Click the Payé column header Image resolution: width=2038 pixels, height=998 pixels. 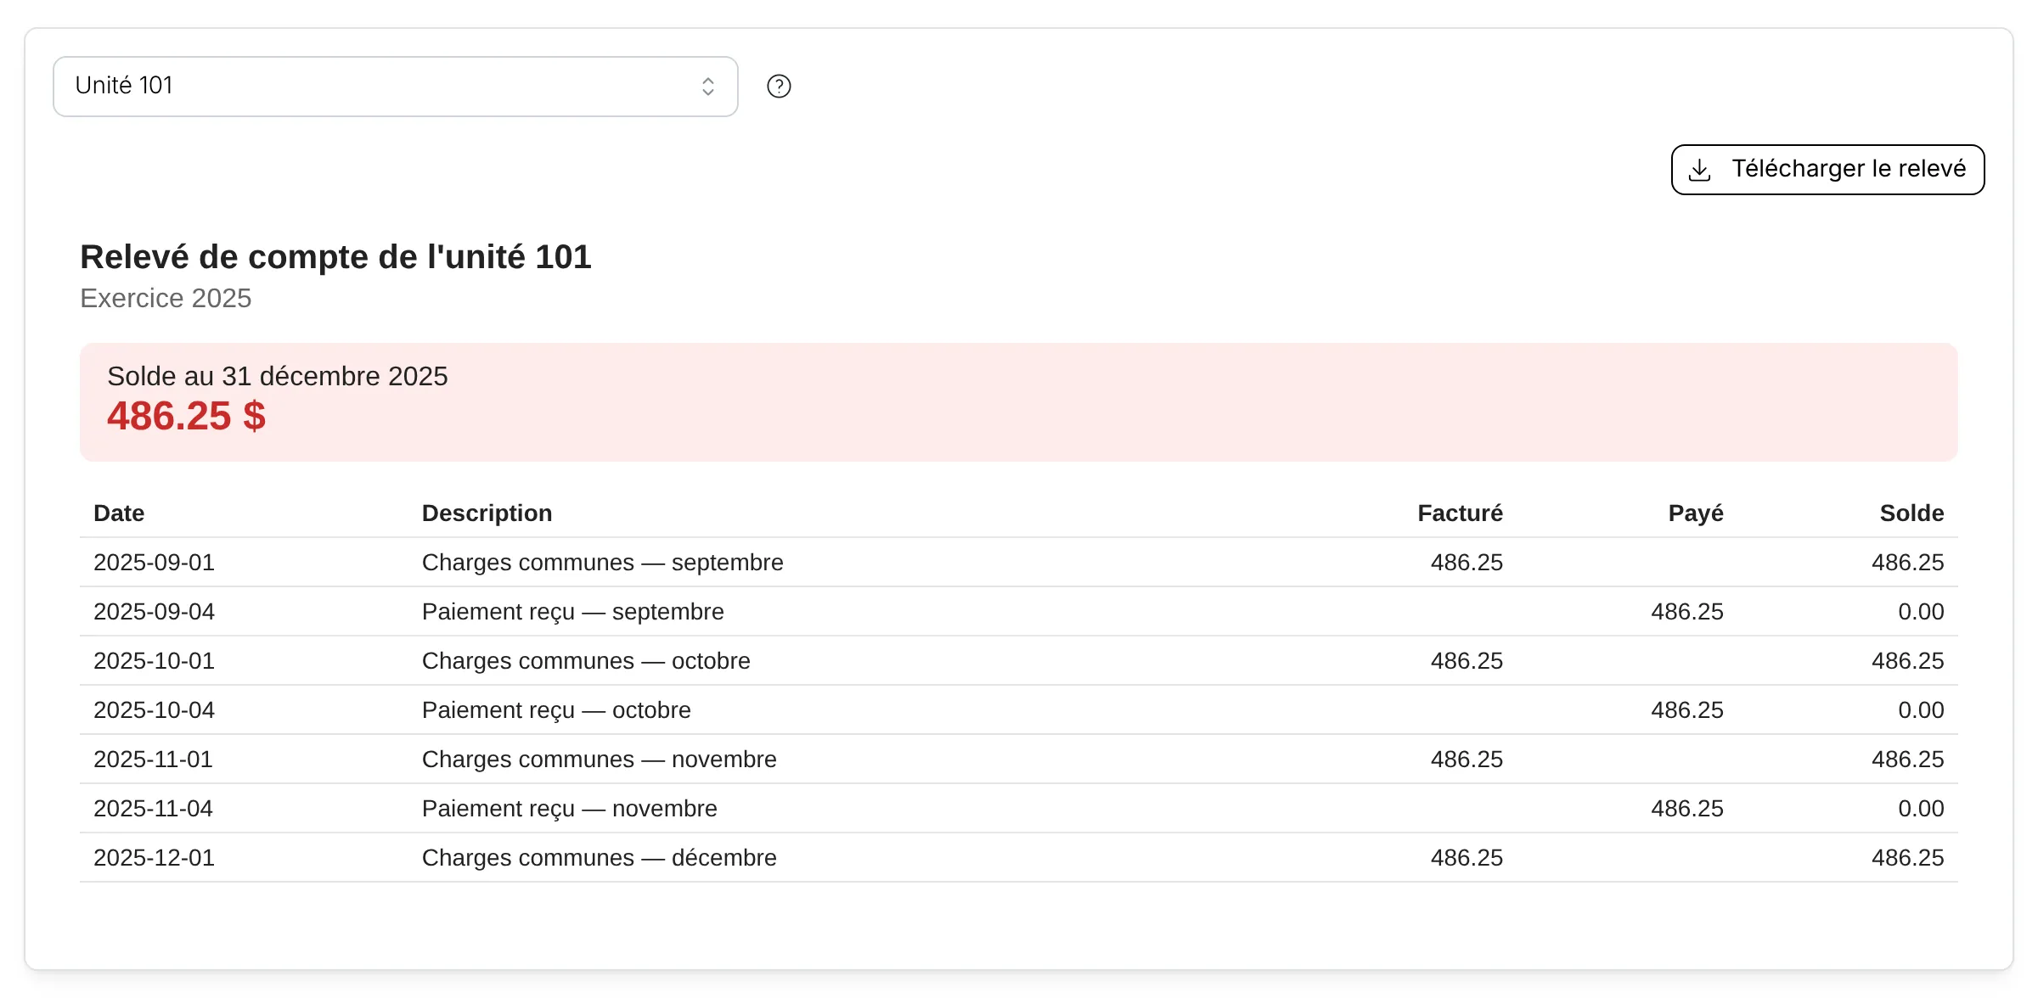point(1696,513)
